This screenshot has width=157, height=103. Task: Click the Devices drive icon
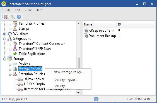pyautogui.click(x=15, y=64)
